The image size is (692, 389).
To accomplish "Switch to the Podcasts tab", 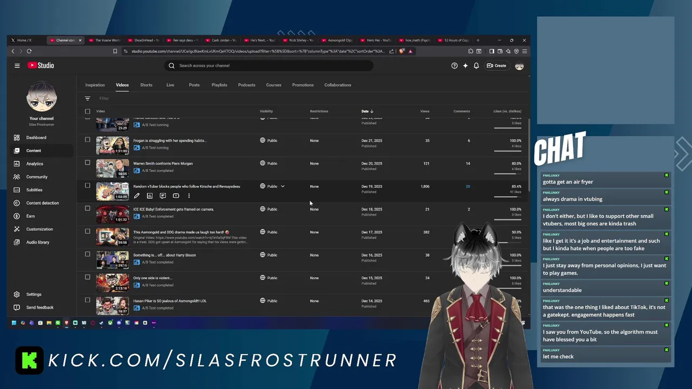I will [x=247, y=85].
